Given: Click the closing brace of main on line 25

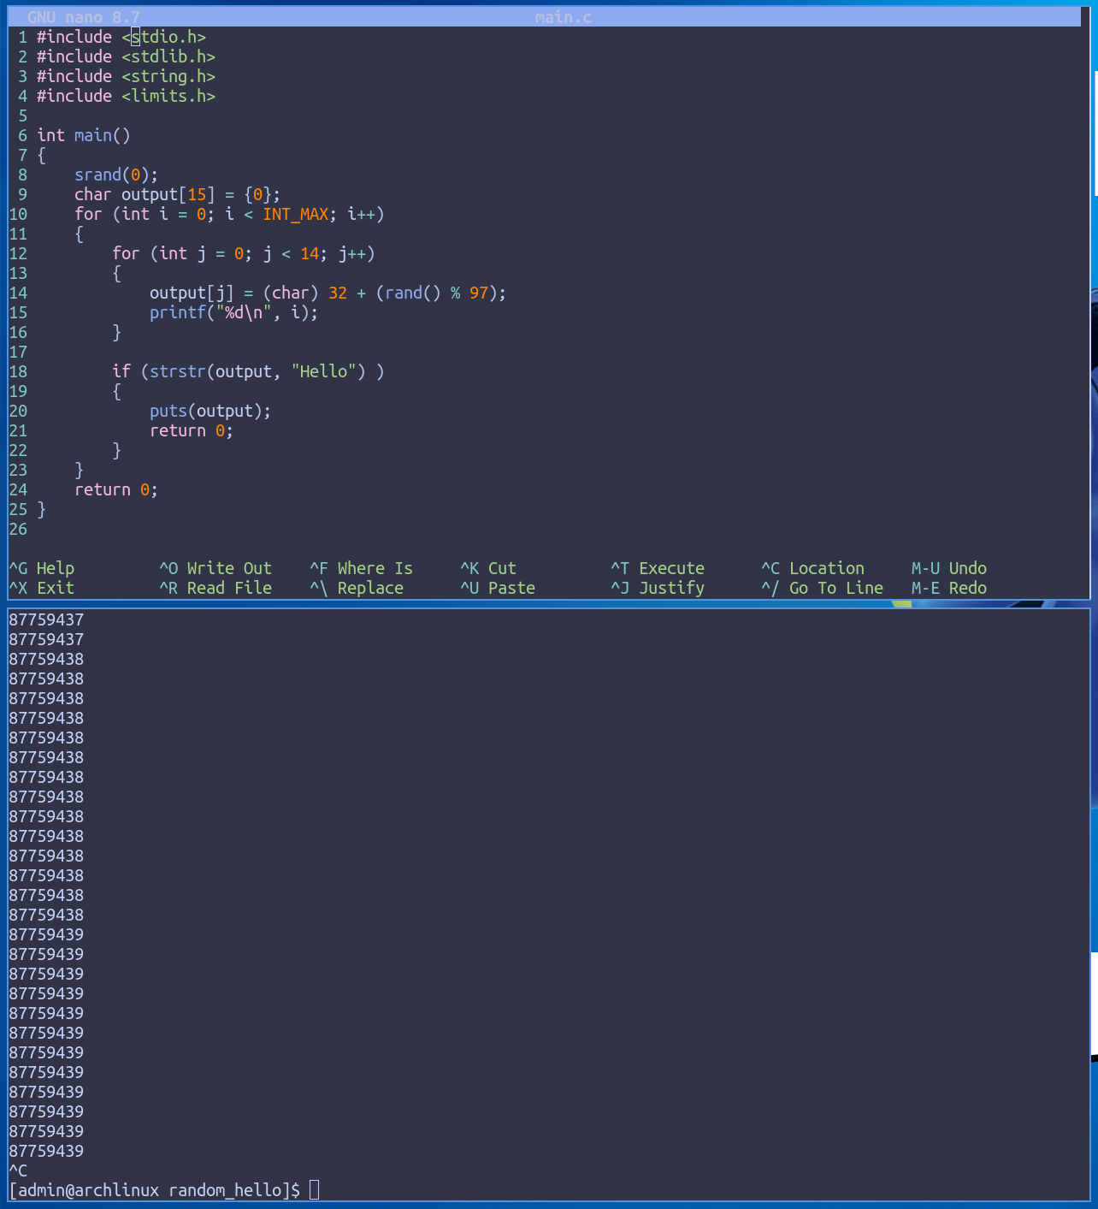Looking at the screenshot, I should tap(42, 509).
